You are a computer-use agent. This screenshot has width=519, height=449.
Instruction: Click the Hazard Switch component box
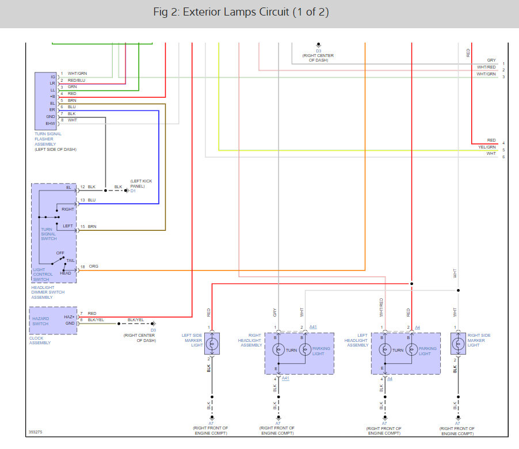point(53,321)
